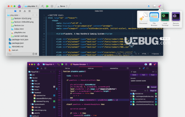This screenshot has width=185, height=117.
Task: Choose Local Terminal in new tab popover
Action: (x=165, y=19)
